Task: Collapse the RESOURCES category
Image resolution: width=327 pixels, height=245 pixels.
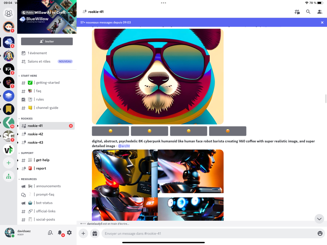Action: click(29, 179)
